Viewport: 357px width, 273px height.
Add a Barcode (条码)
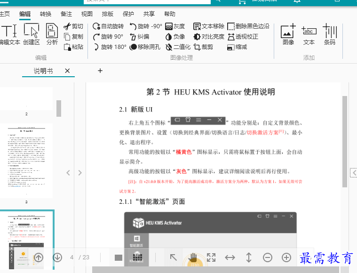329,34
